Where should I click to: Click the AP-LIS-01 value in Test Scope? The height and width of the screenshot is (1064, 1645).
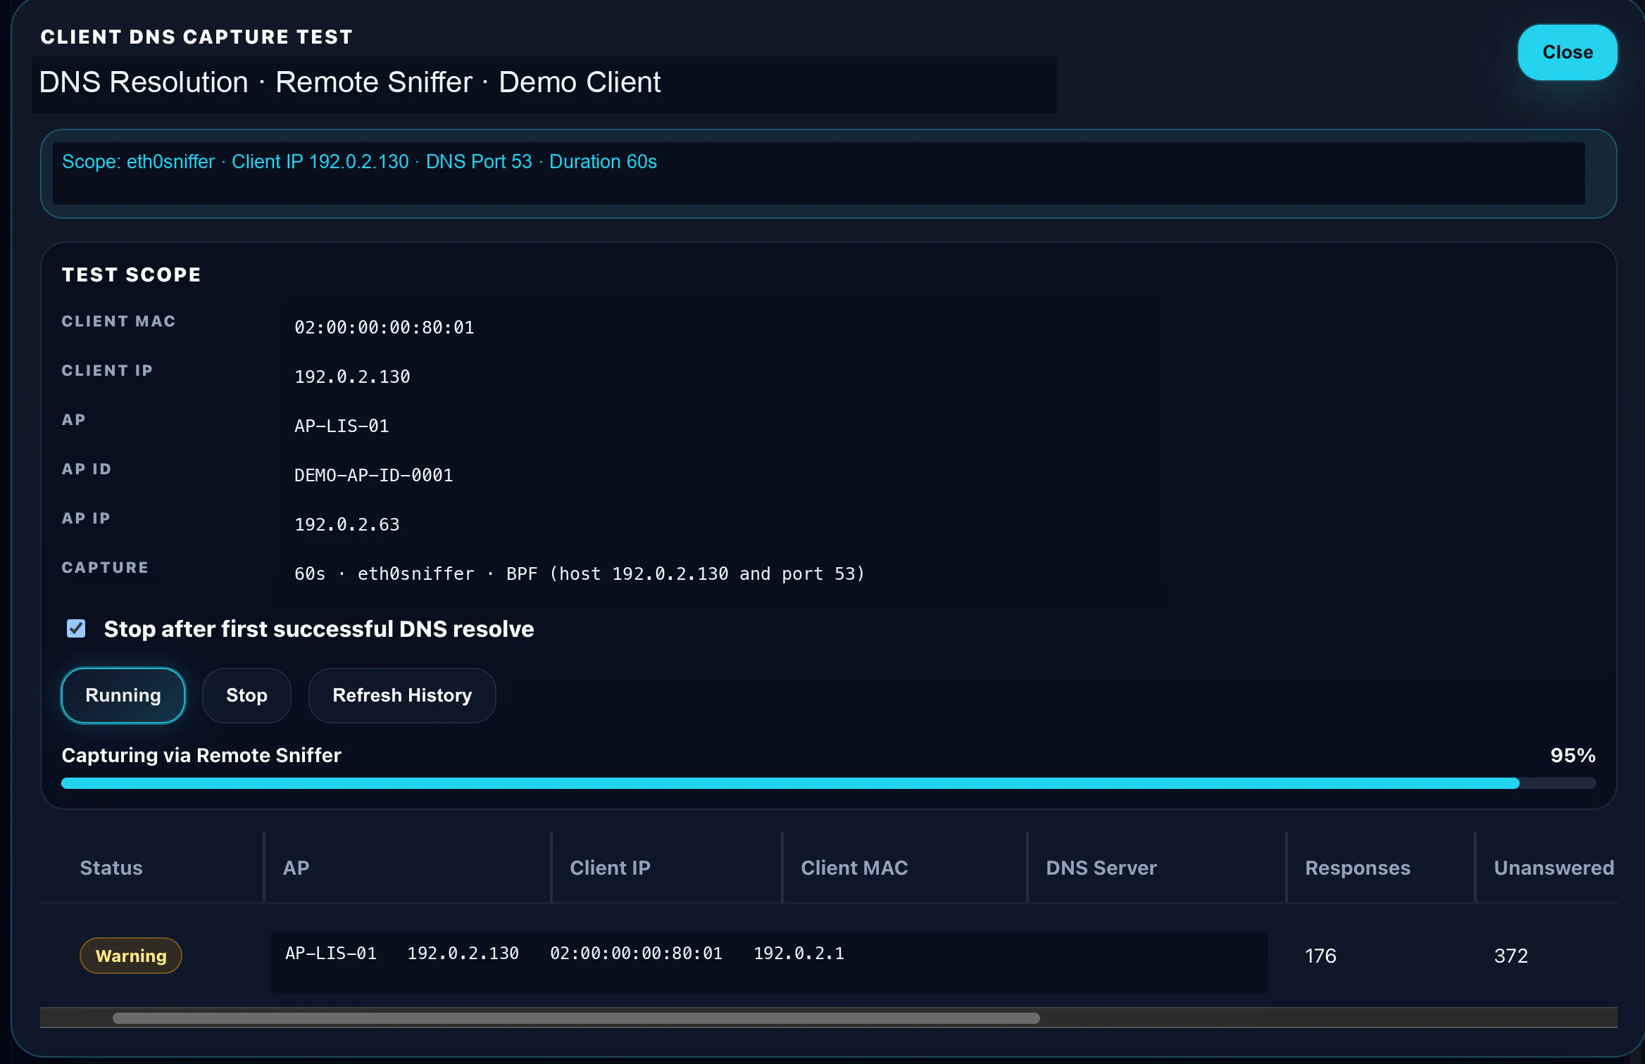pos(342,426)
